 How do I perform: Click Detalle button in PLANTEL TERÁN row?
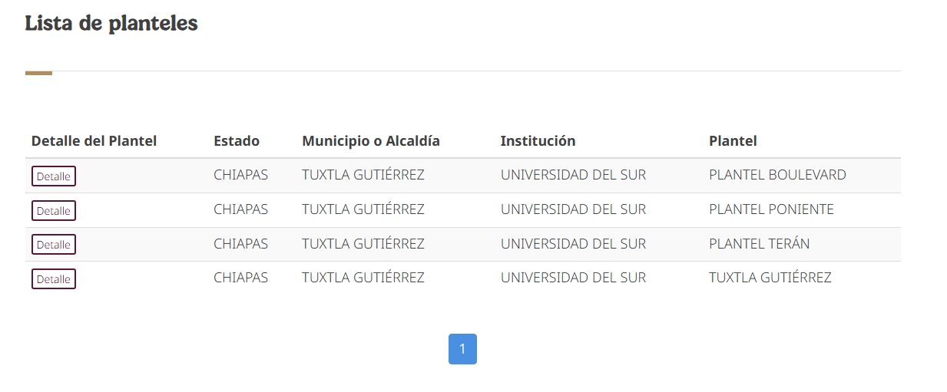point(54,245)
